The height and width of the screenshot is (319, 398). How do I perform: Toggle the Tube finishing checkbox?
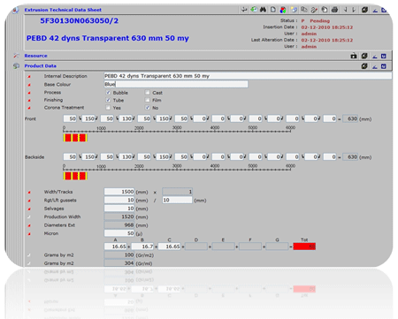[108, 100]
